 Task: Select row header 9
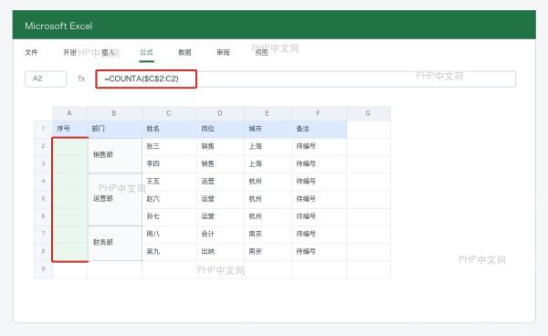43,269
